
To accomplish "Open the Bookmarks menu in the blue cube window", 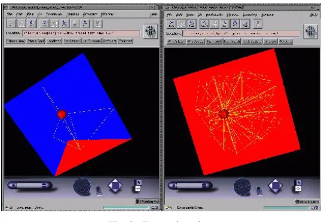I will pyautogui.click(x=54, y=14).
